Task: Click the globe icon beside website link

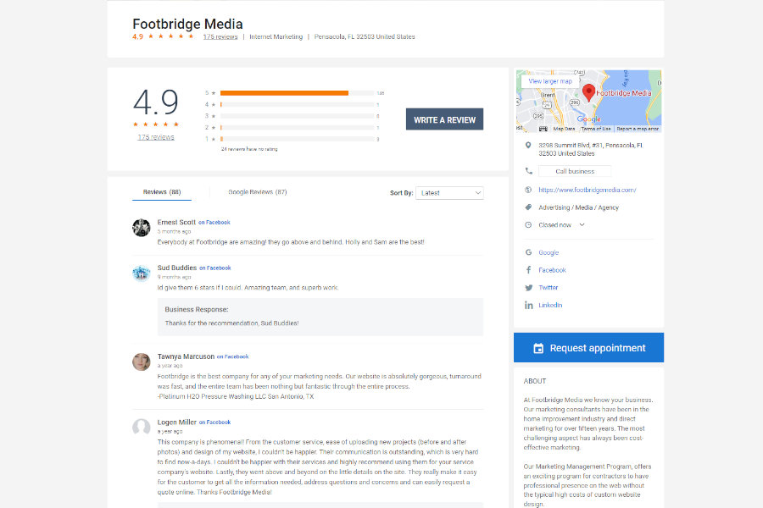Action: pos(528,190)
